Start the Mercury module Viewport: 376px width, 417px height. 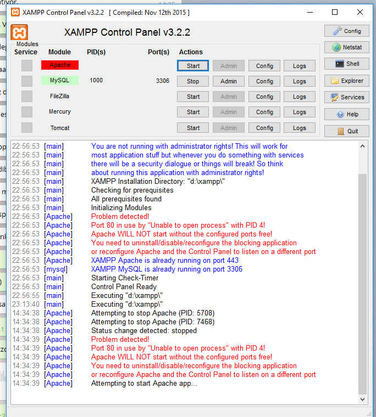pos(193,112)
